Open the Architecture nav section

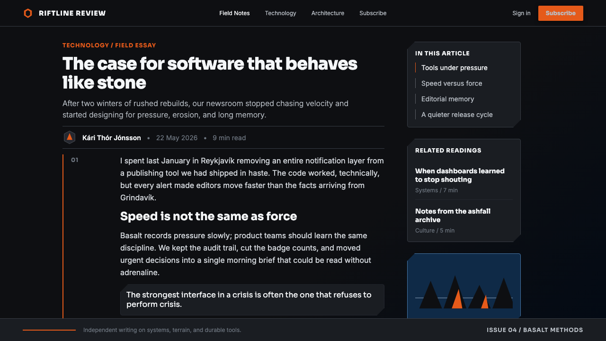328,13
